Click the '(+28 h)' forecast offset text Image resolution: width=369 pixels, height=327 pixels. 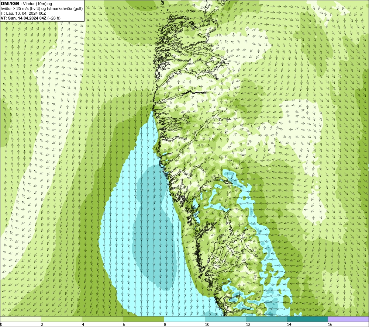54,18
